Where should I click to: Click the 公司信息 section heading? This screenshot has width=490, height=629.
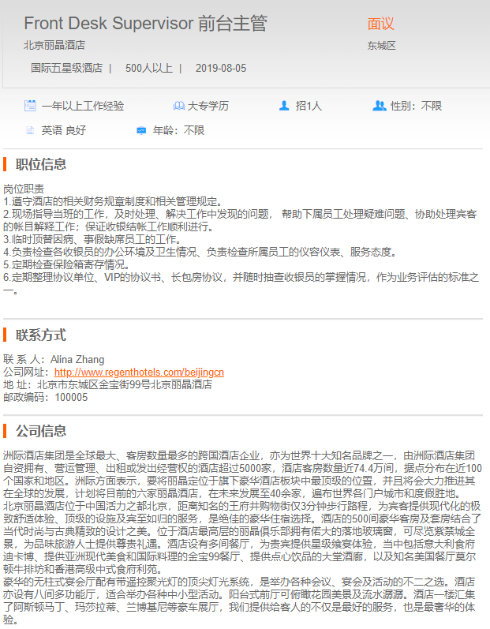click(41, 431)
